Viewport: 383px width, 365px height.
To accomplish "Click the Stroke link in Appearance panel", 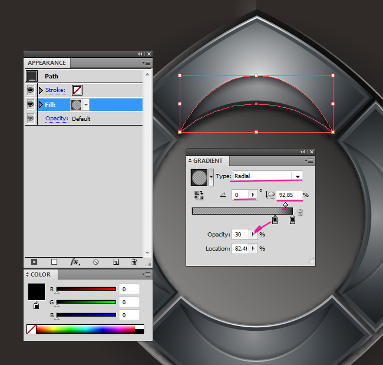I will pyautogui.click(x=55, y=90).
